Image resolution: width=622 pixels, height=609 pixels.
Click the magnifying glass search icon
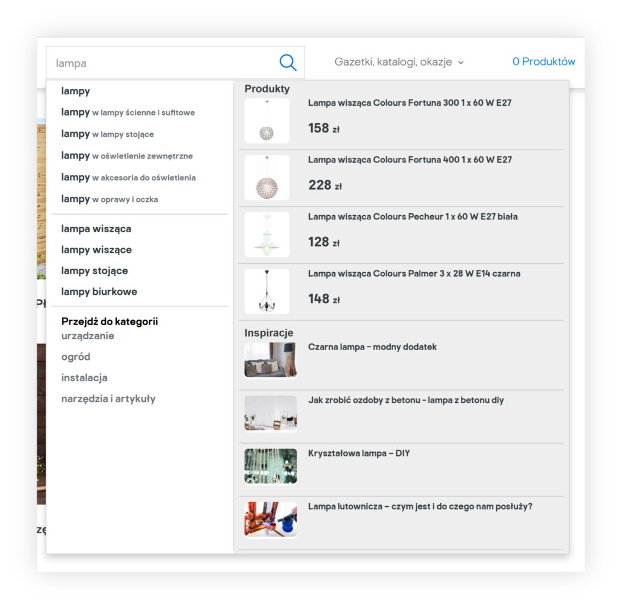[x=288, y=63]
